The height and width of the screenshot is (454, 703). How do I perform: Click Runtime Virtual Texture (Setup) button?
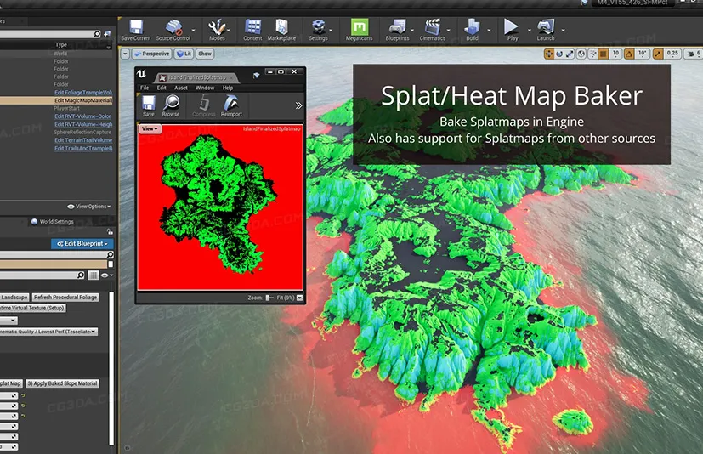(32, 308)
